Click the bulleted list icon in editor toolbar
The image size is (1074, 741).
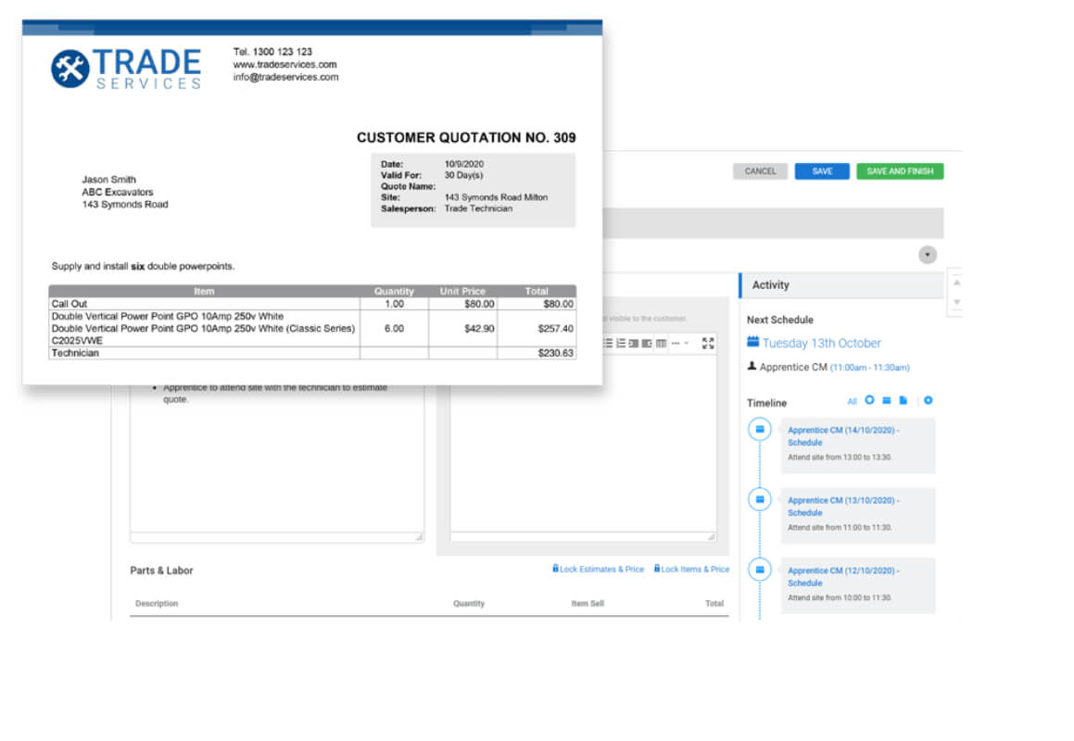click(608, 343)
